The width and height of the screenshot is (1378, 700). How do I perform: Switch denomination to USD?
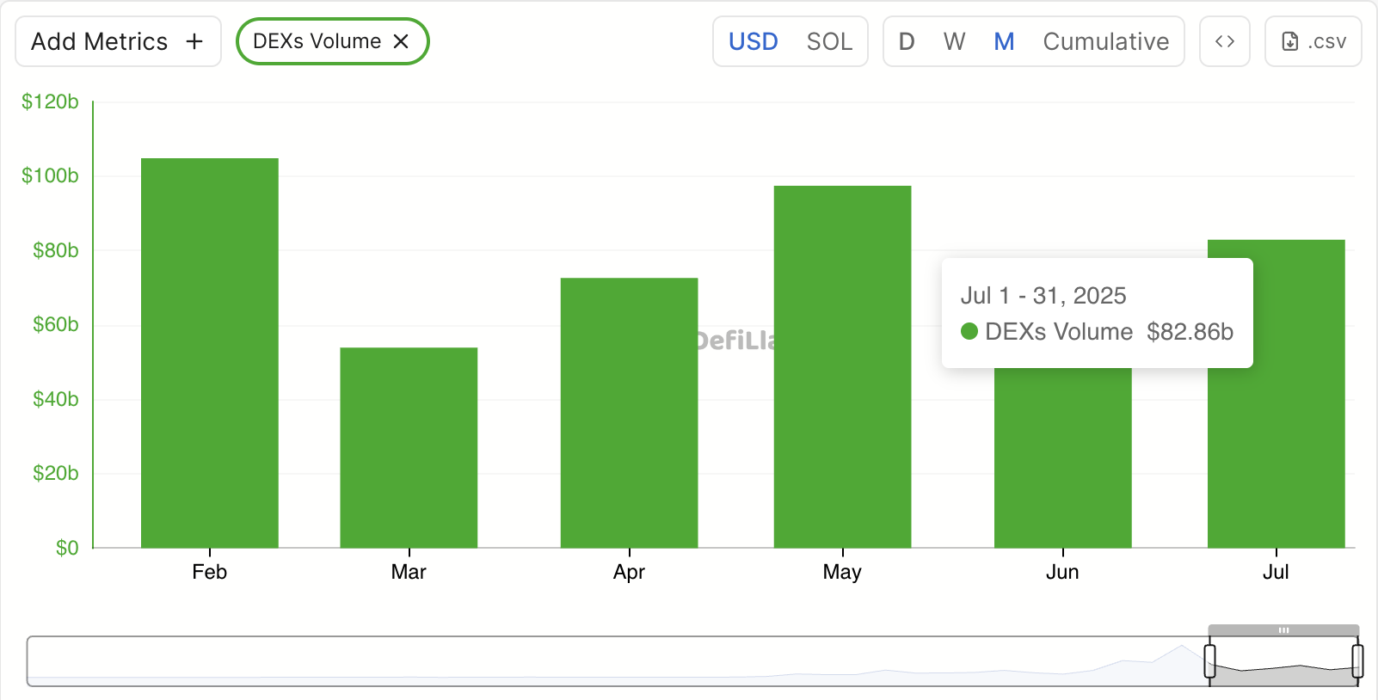753,41
